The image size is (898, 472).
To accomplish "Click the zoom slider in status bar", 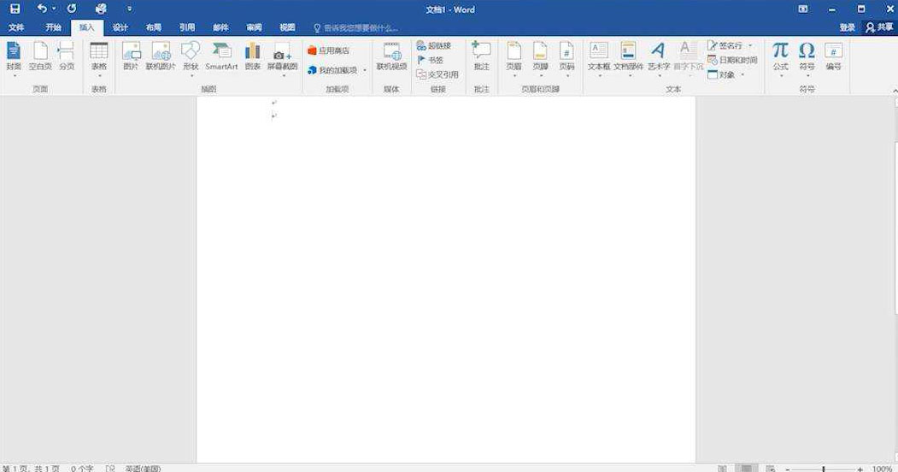I will [824, 469].
